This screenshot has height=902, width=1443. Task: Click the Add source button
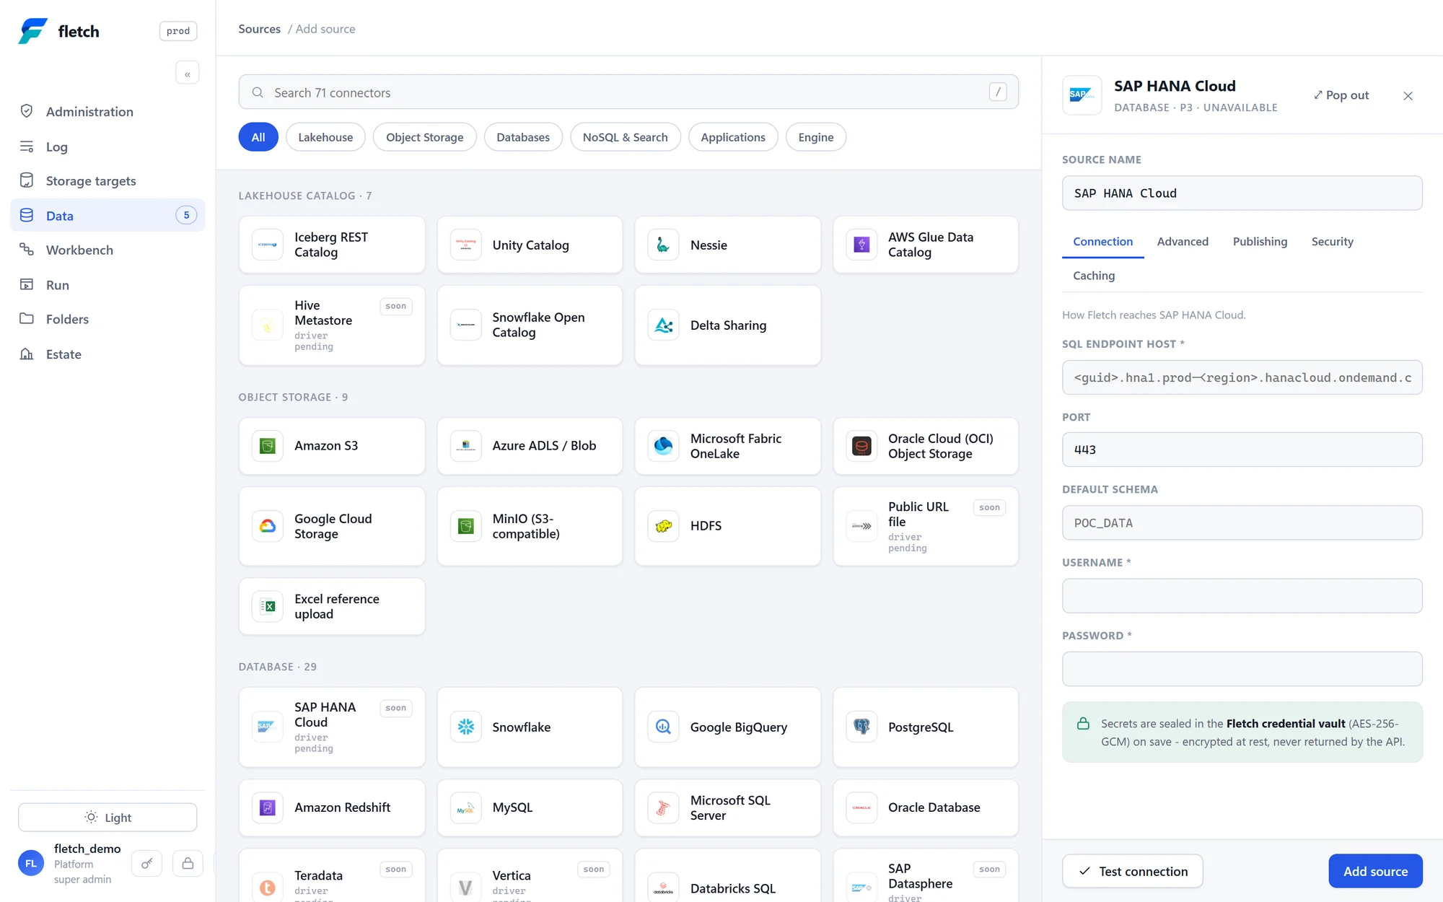pyautogui.click(x=1375, y=871)
